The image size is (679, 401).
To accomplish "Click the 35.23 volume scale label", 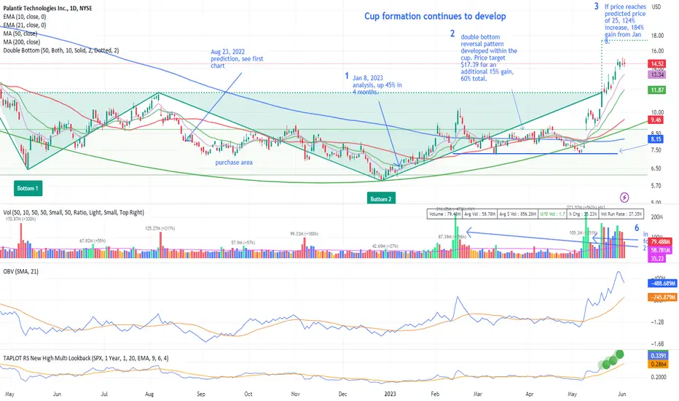I will (x=657, y=259).
